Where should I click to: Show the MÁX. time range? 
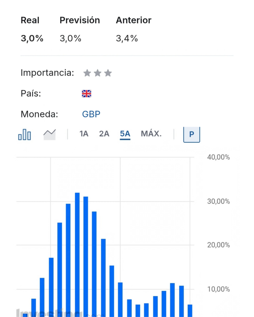(151, 134)
